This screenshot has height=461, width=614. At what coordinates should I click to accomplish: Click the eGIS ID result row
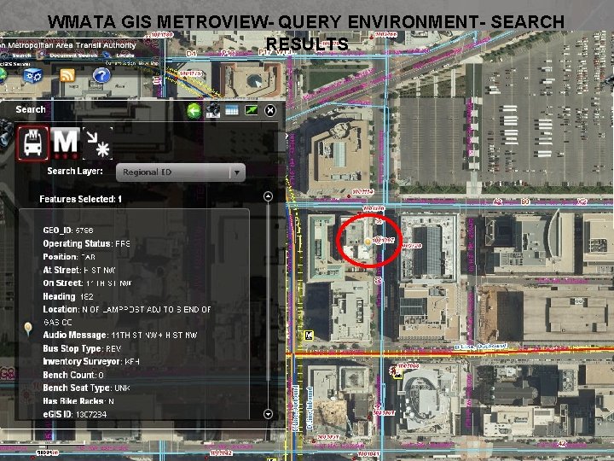click(75, 414)
